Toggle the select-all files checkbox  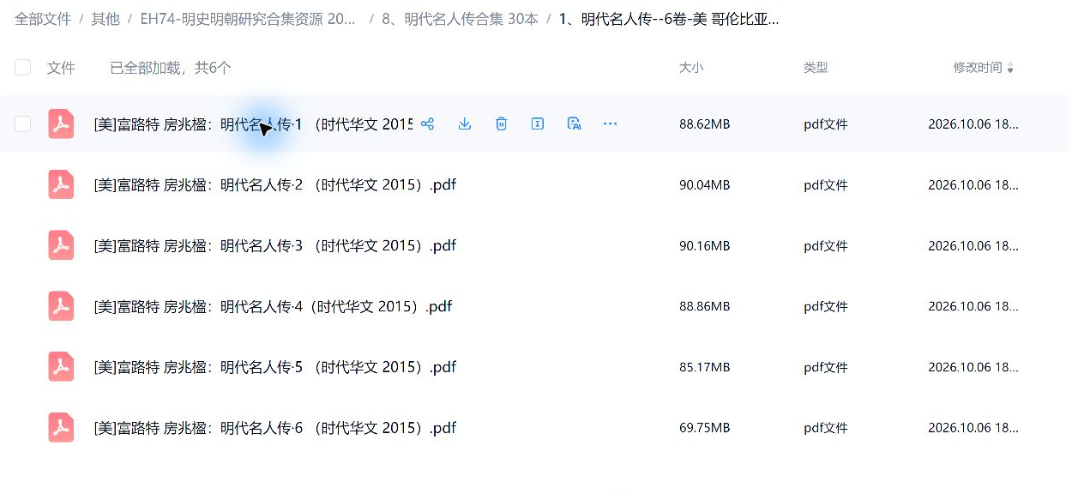click(x=23, y=67)
